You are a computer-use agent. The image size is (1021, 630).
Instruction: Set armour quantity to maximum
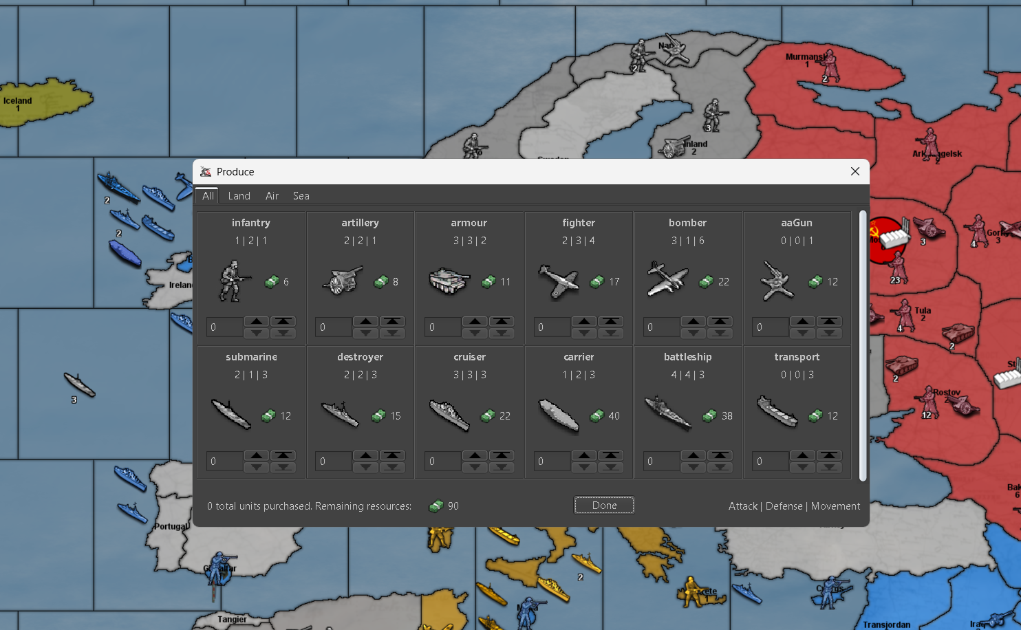(x=502, y=321)
